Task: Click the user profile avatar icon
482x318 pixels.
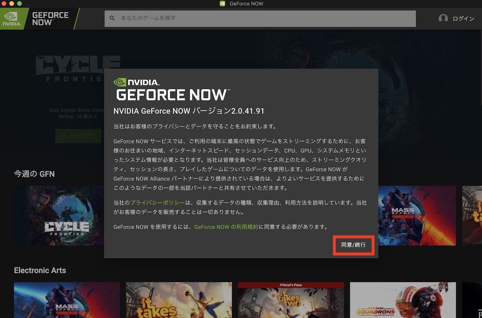Action: [443, 18]
